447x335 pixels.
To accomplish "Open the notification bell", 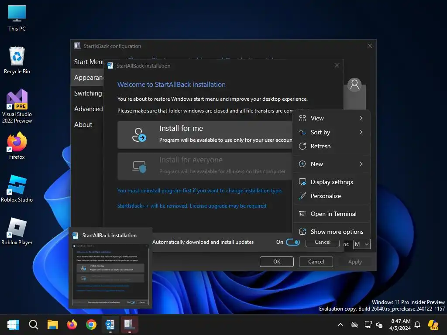I will (x=417, y=325).
